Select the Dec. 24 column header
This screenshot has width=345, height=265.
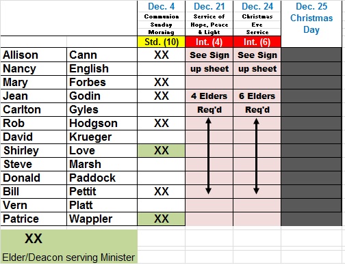pos(257,6)
